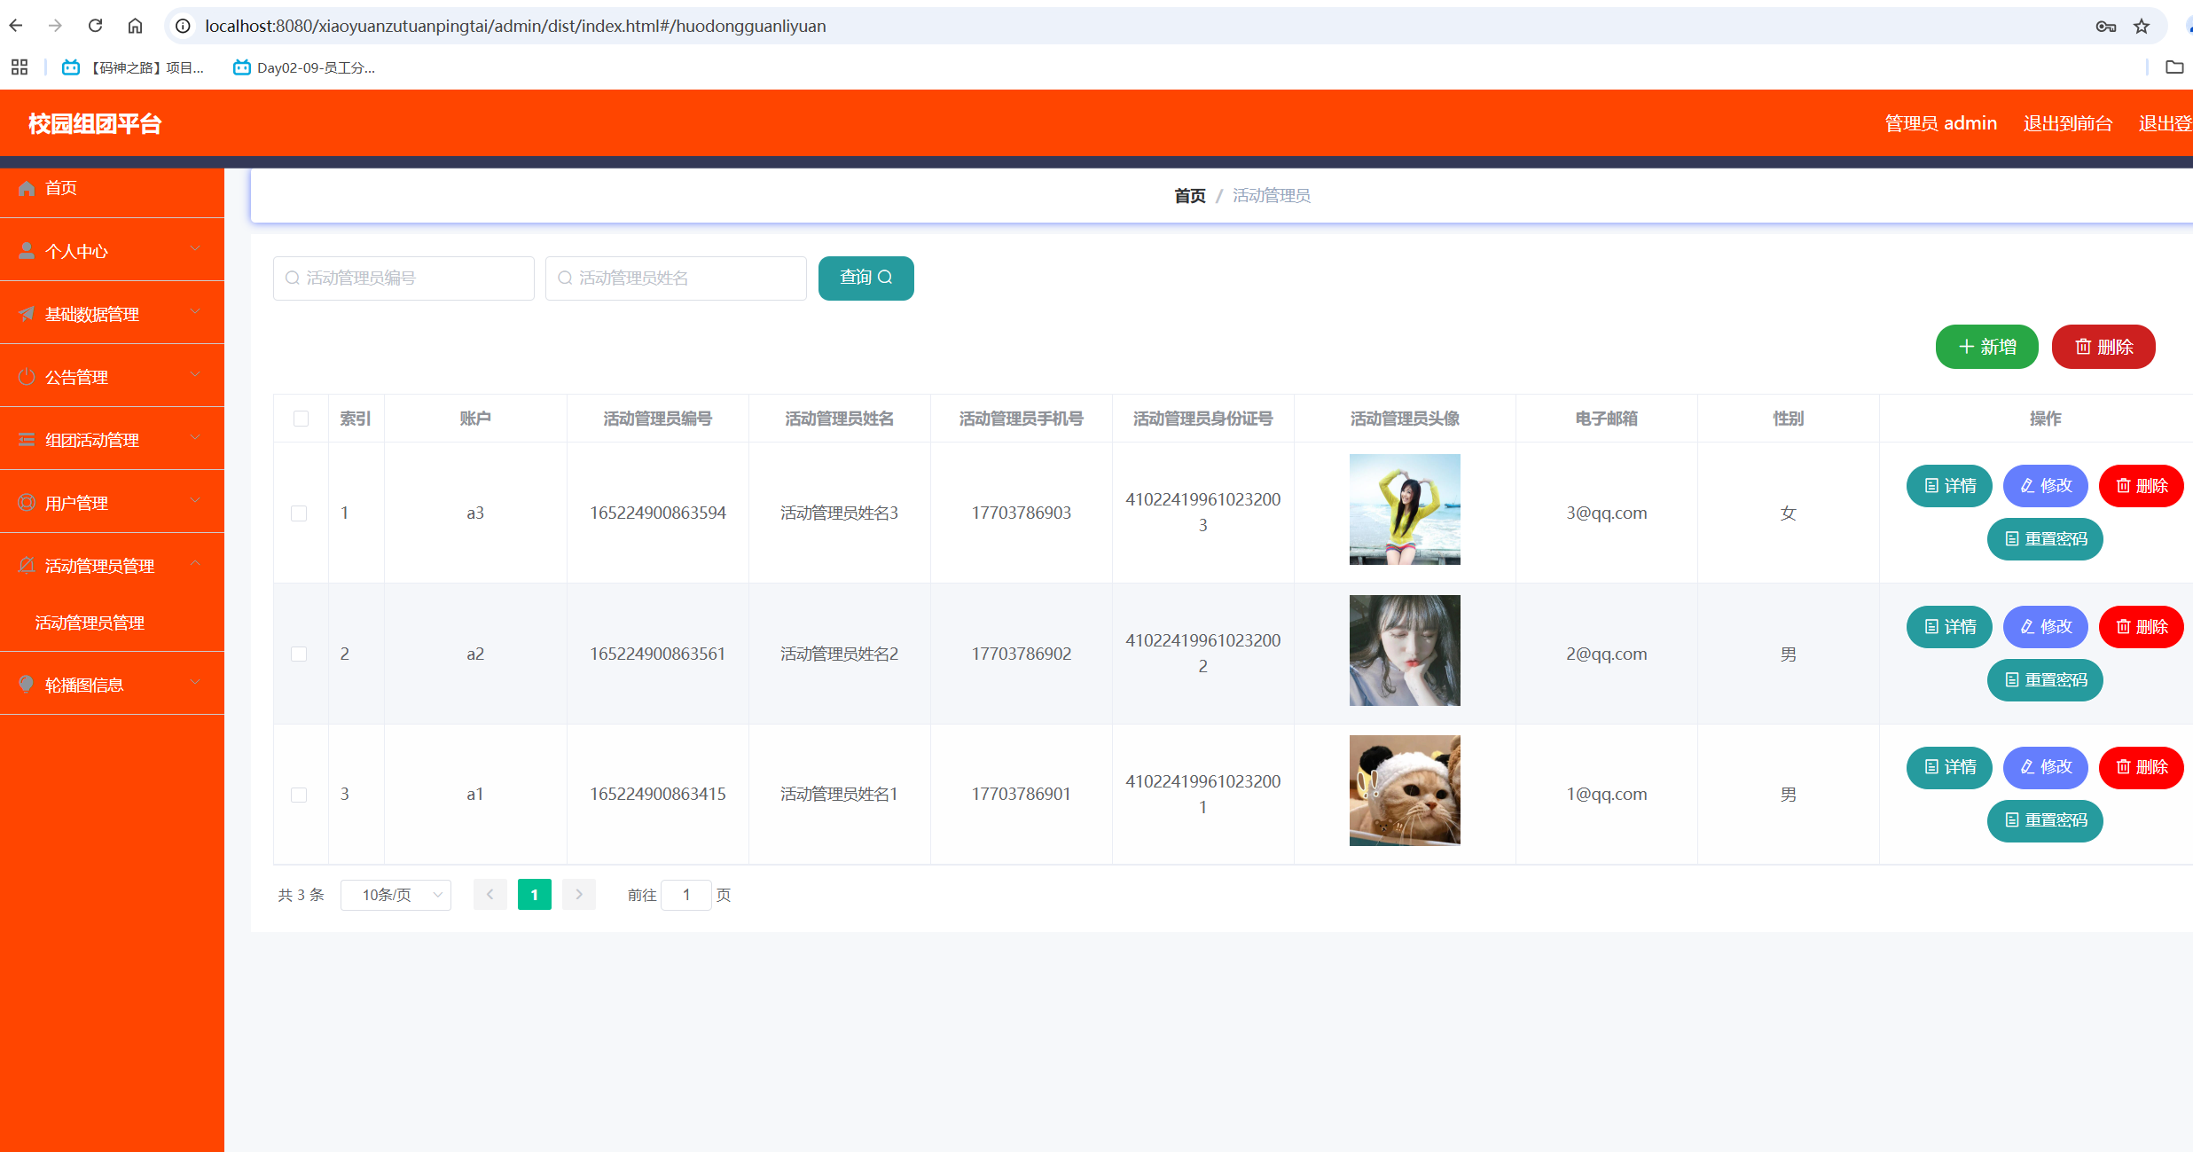Click the cat avatar thumbnail for a1

tap(1405, 790)
